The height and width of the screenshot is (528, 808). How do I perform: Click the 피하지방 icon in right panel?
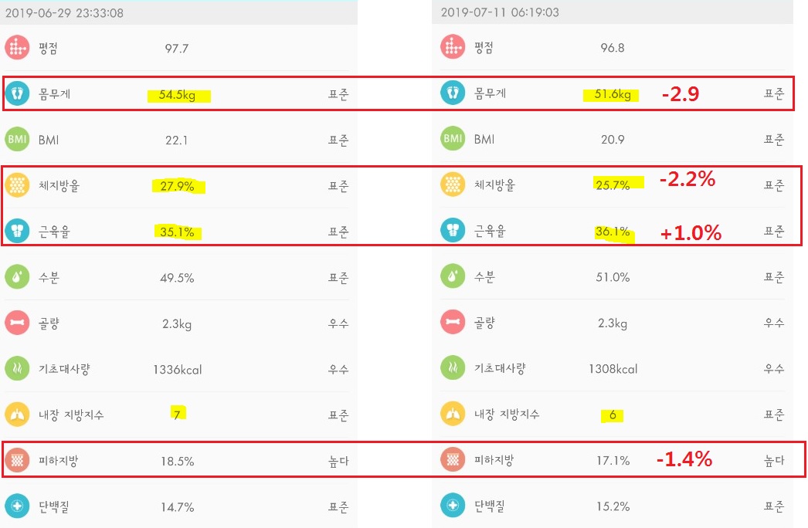[453, 459]
